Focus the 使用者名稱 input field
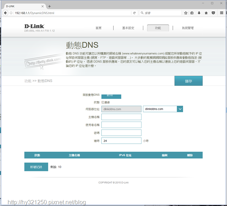This screenshot has height=206, width=227. [121, 125]
